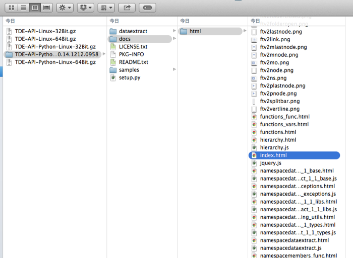Expand arrow beside samples folder
353x258 pixels.
(174, 70)
